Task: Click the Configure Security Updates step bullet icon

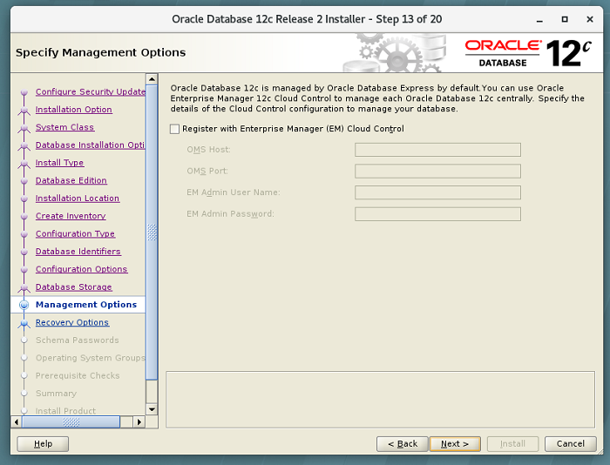Action: click(x=24, y=92)
